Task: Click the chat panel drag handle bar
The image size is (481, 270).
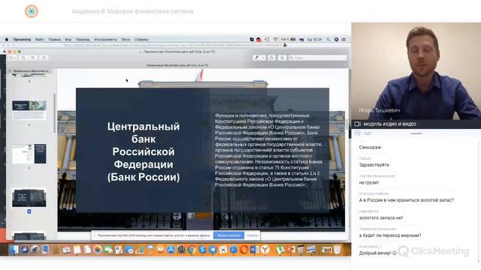Action: [416, 133]
